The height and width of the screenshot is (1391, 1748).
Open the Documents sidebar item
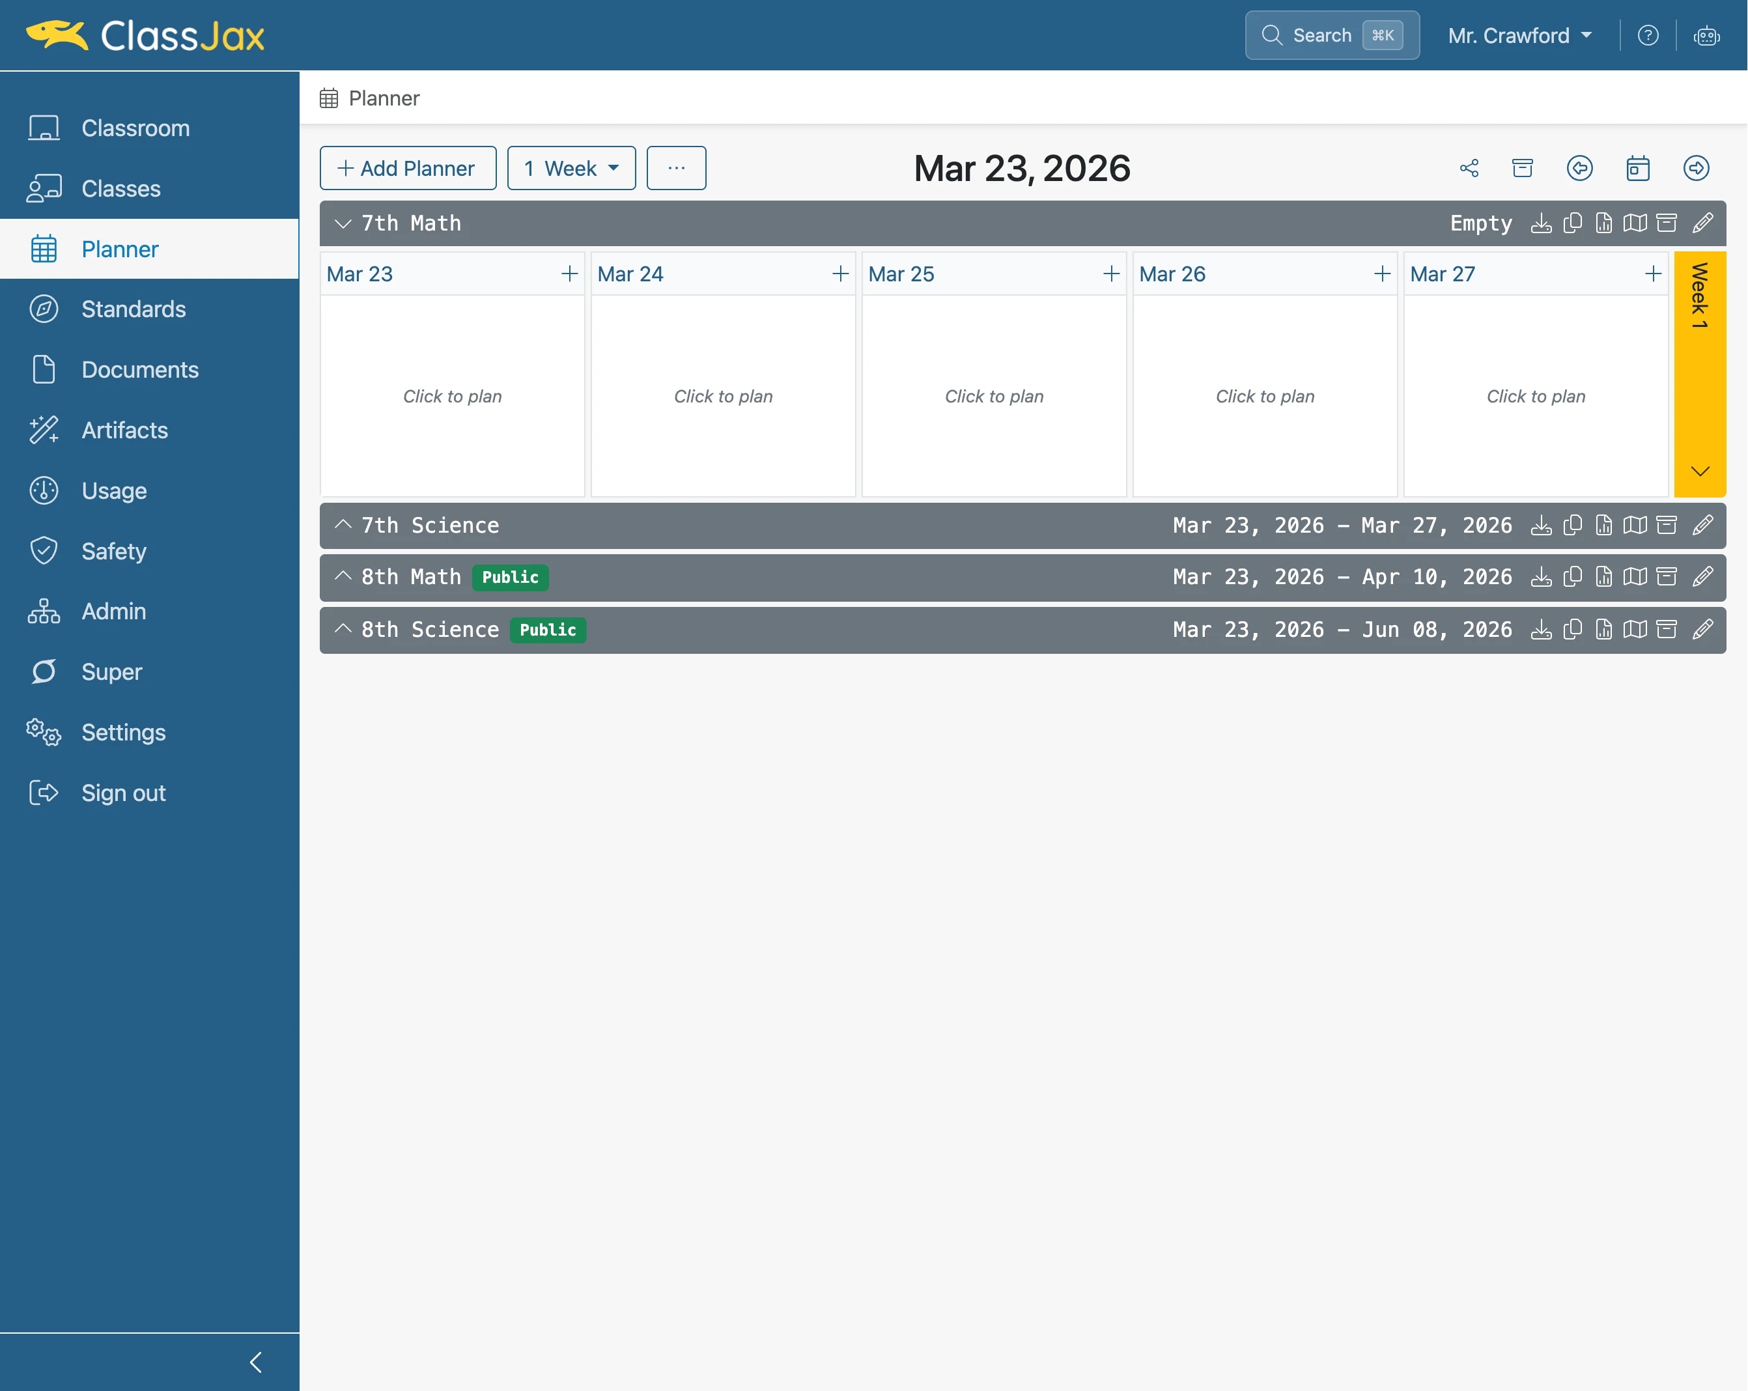coord(149,370)
